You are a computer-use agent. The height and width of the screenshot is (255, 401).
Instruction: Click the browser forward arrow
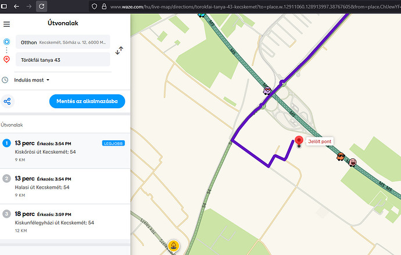tap(29, 6)
